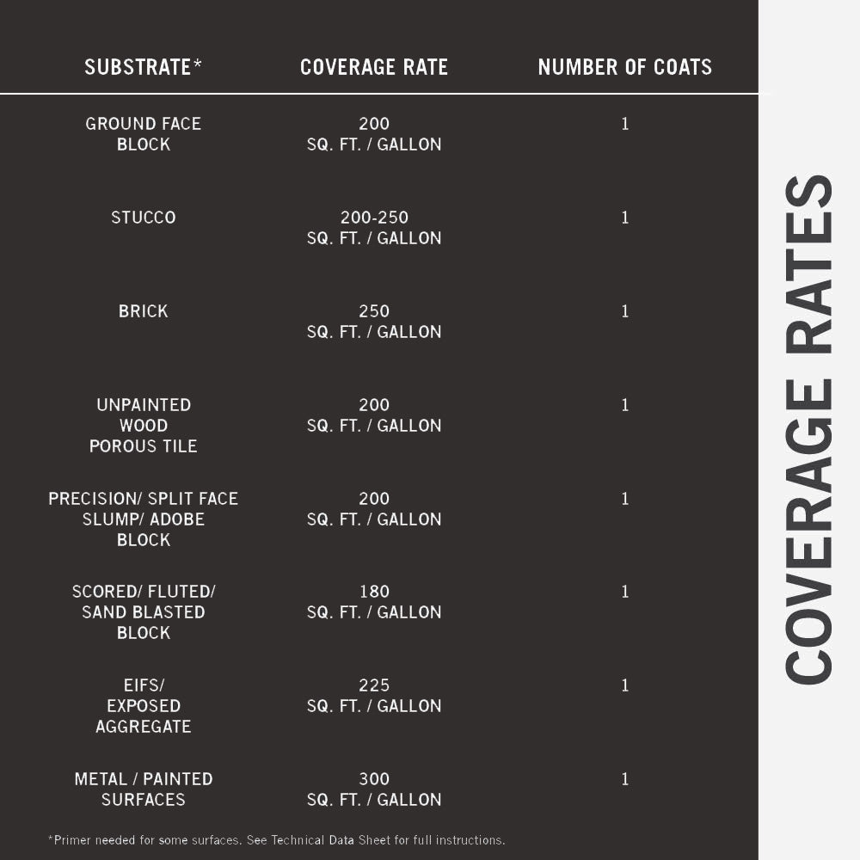Click the PRECISION/ SPLIT FACE SLUMP/ ADOBE label
This screenshot has height=860, width=860.
pyautogui.click(x=143, y=519)
